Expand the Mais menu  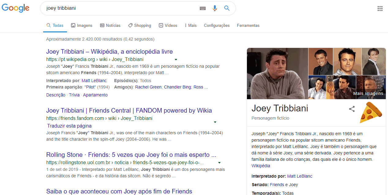click(x=191, y=26)
